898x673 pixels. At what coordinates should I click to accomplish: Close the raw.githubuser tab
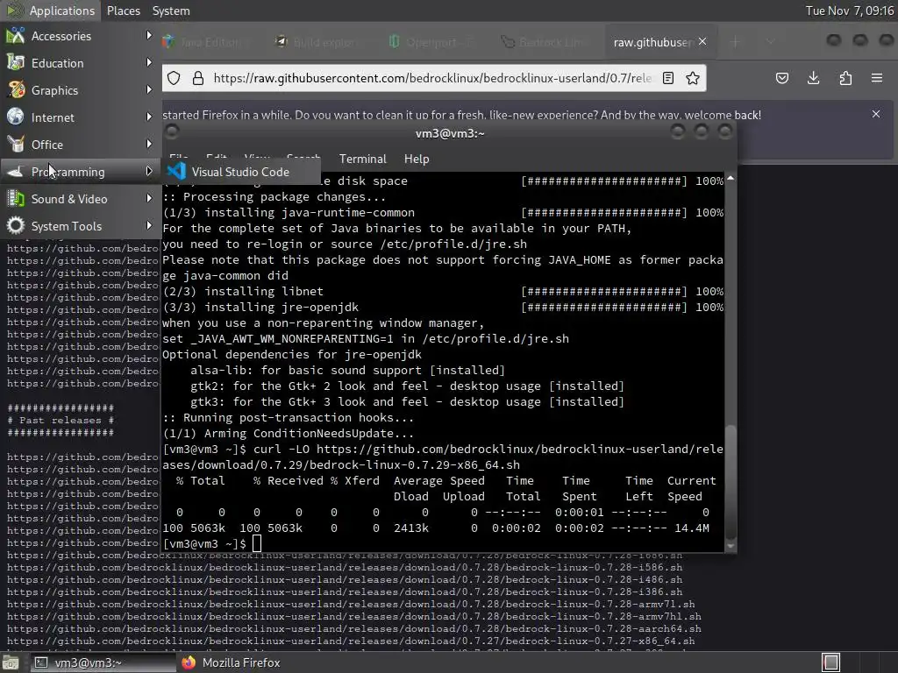click(702, 42)
